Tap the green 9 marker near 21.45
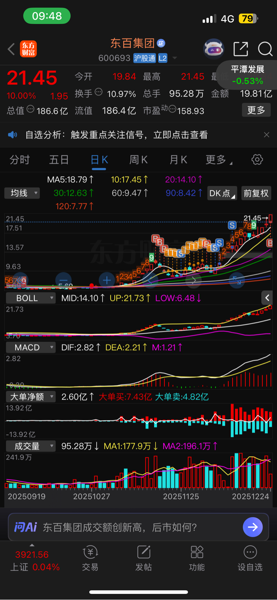The image size is (277, 600). (x=254, y=225)
